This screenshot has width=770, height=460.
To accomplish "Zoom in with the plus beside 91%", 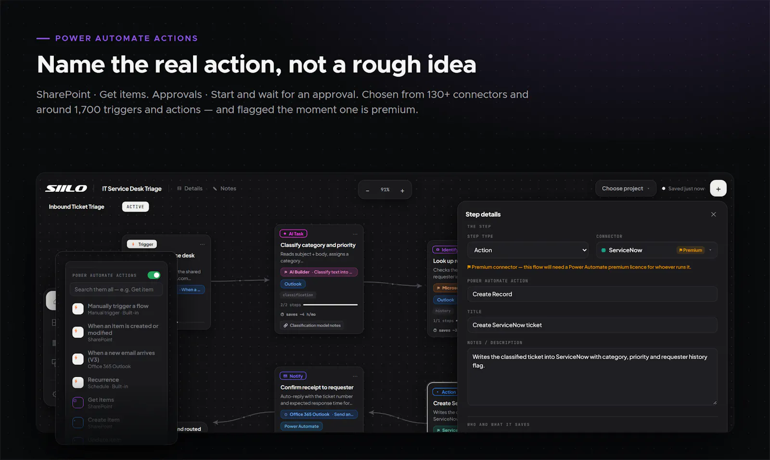I will pos(402,190).
